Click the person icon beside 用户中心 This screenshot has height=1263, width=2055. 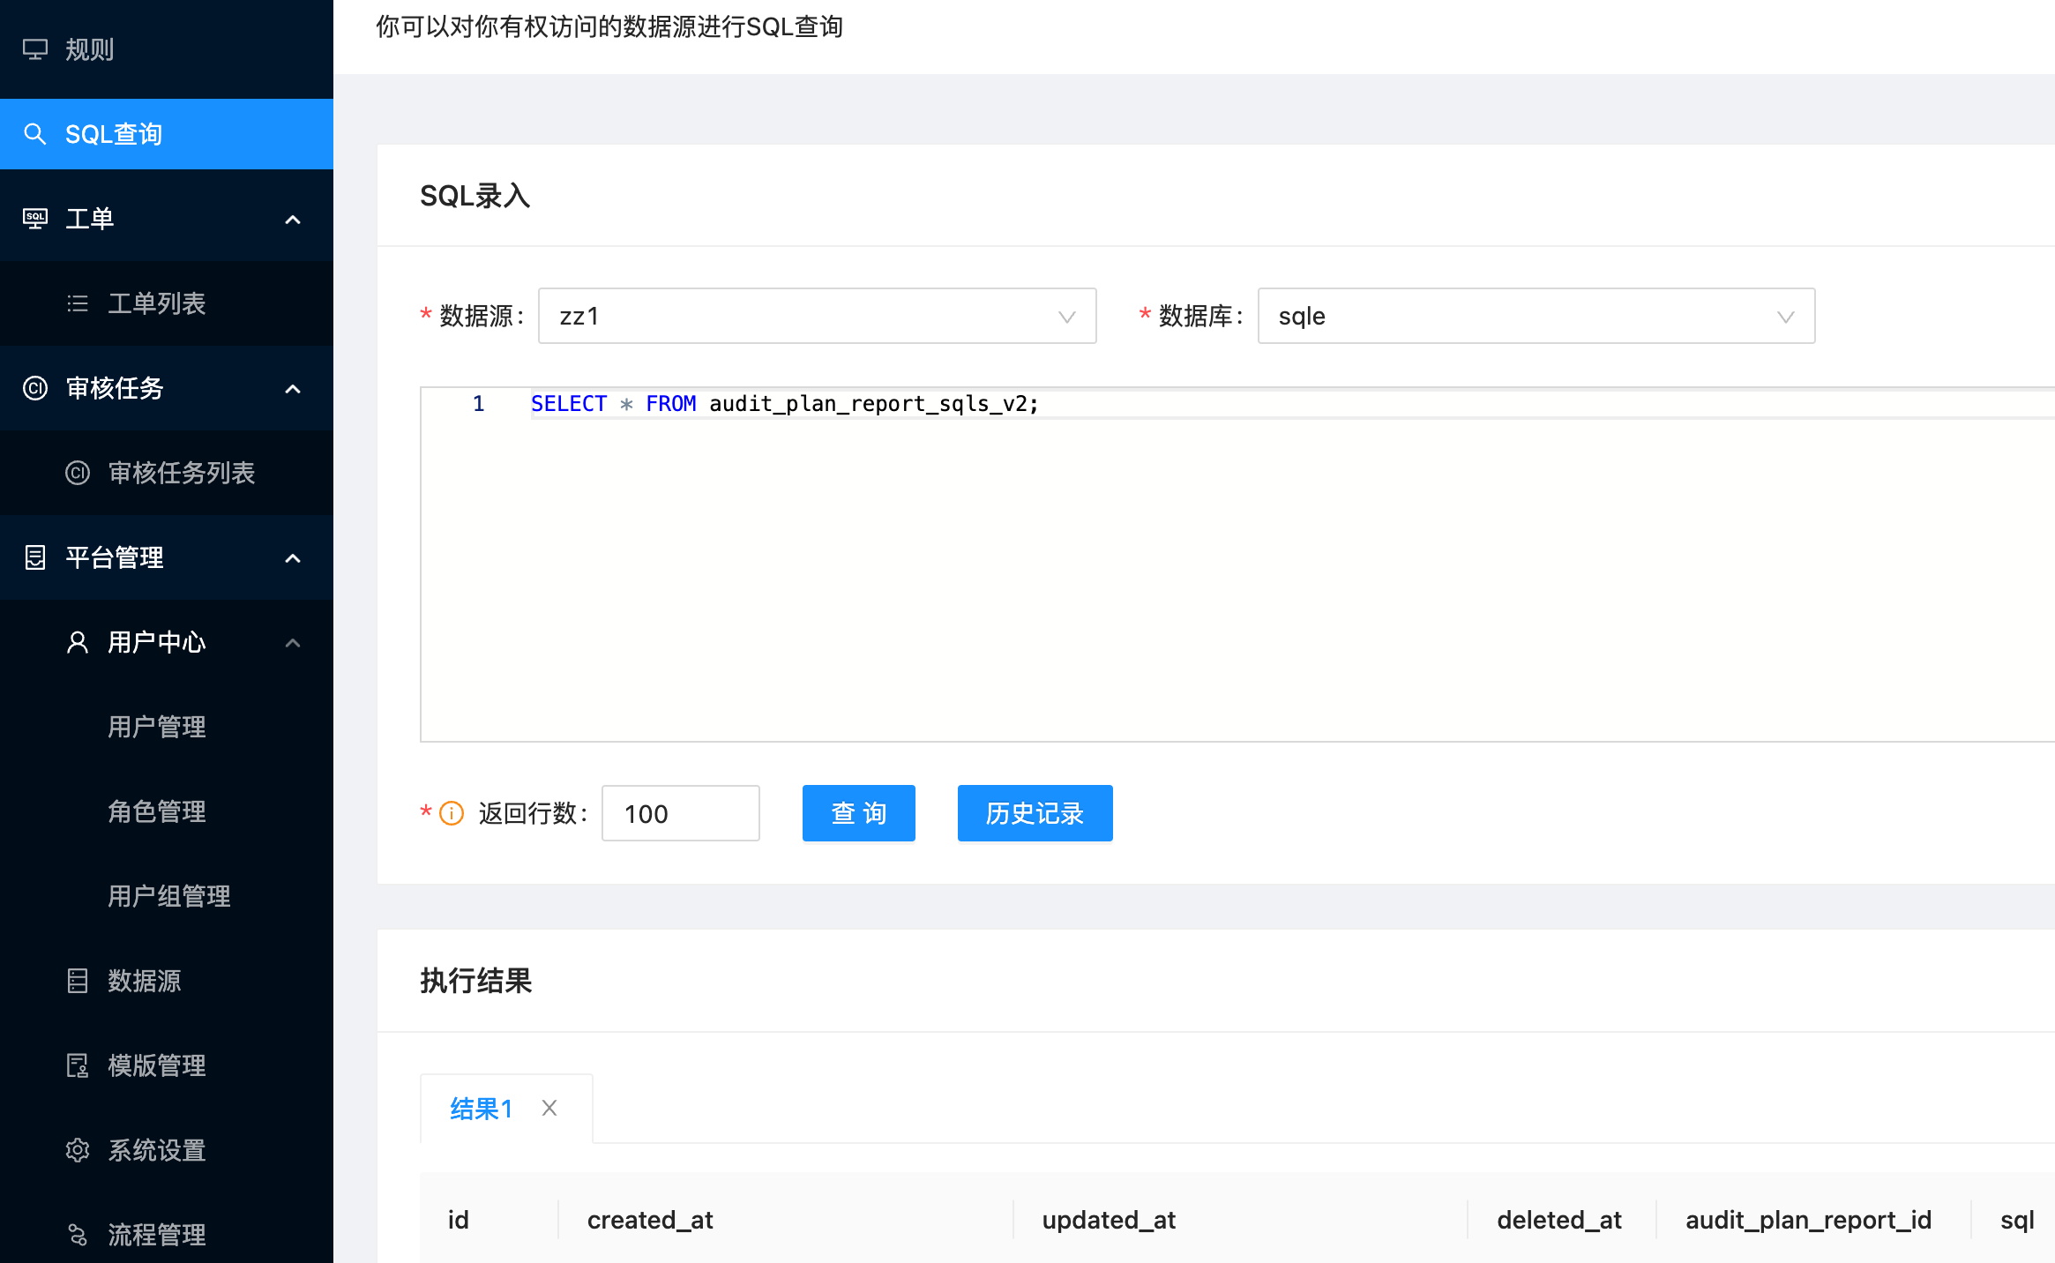point(78,642)
